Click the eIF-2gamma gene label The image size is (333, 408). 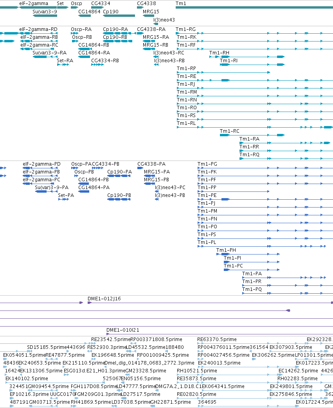click(x=34, y=4)
